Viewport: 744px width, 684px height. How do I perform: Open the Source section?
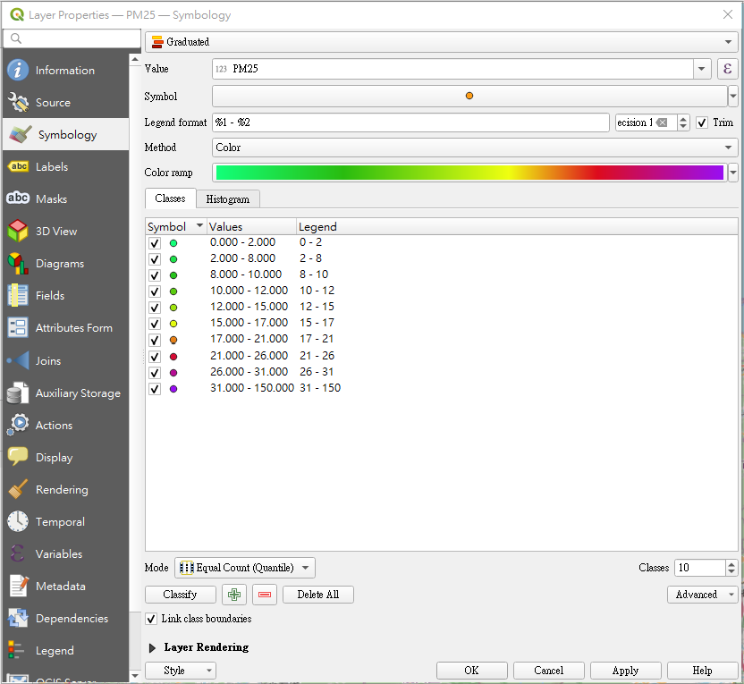tap(65, 103)
